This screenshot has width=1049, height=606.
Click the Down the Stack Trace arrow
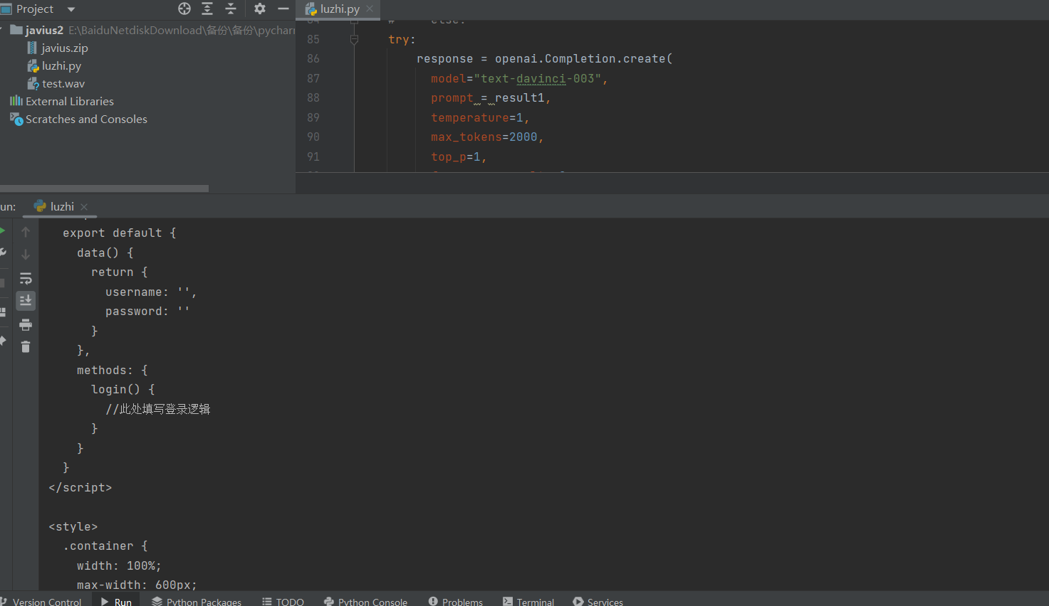pyautogui.click(x=26, y=254)
